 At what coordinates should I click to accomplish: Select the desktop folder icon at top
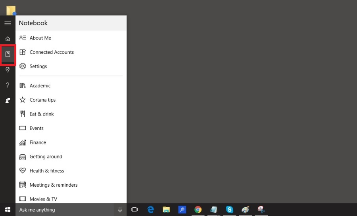11,10
